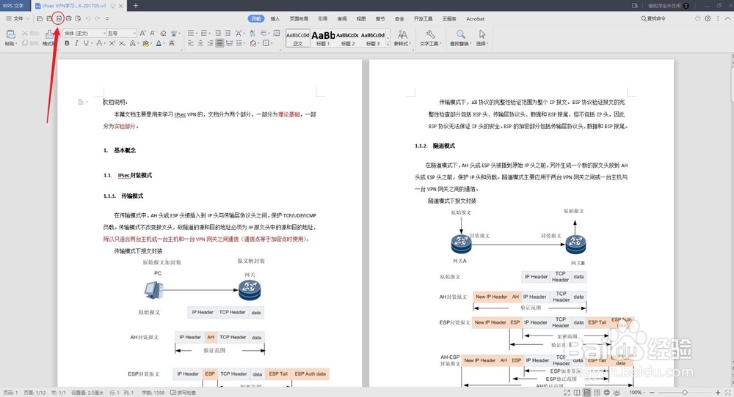Viewport: 734px width, 397px height.
Task: Toggle subscript formatting
Action: tap(122, 43)
